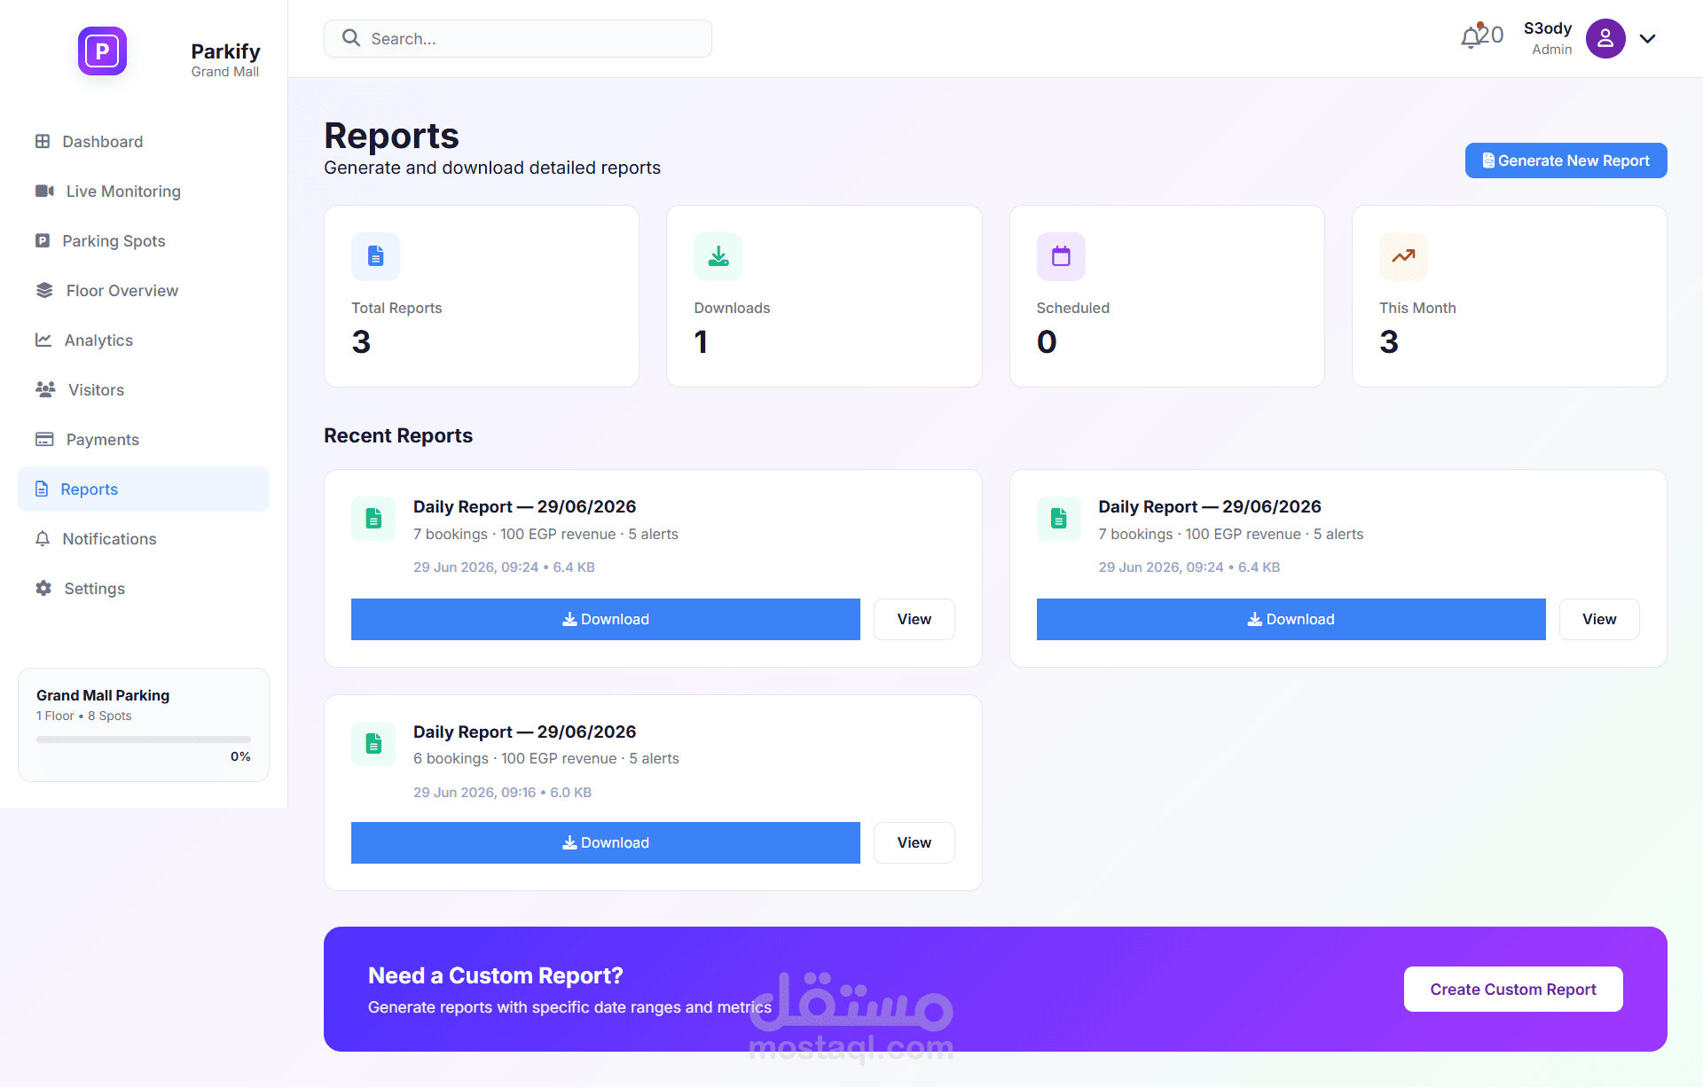Click '6 bookings · 100 EGP revenue · 5 alerts' text
The image size is (1703, 1088).
546,758
